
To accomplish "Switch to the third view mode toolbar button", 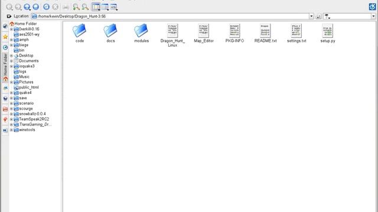I will click(113, 7).
